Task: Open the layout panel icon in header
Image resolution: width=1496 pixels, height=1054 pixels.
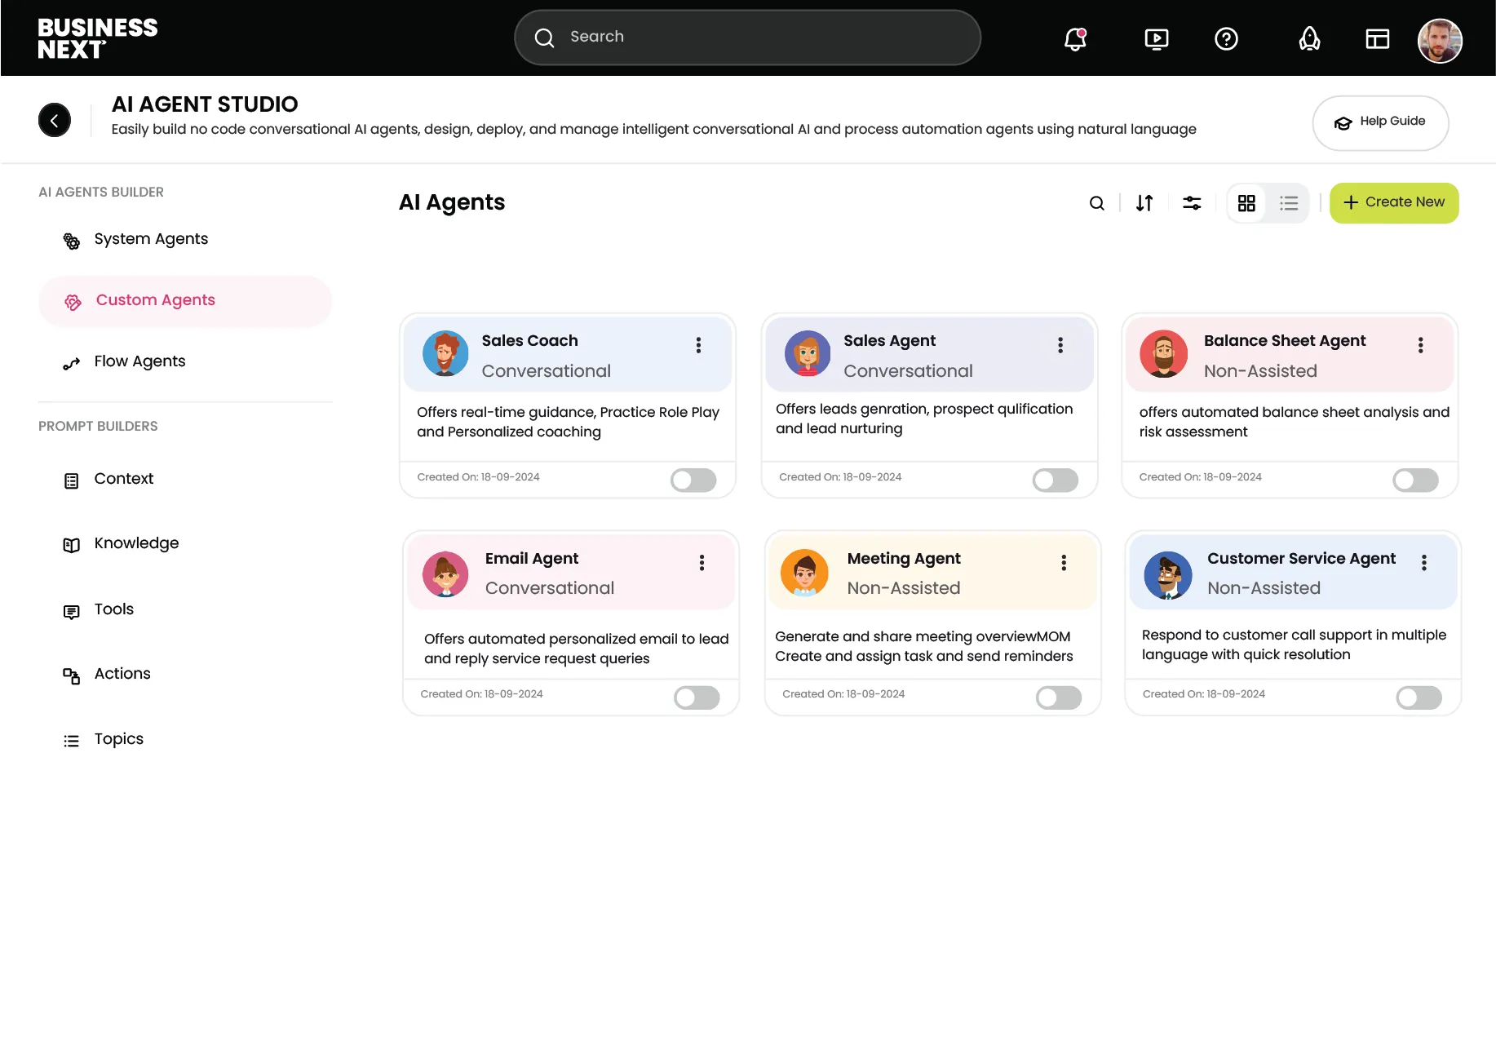Action: (1377, 38)
